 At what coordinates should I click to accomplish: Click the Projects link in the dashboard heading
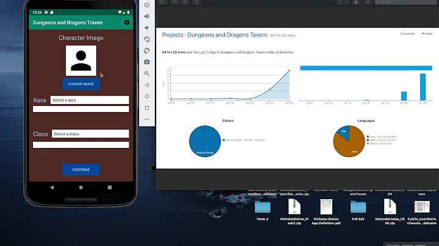click(x=173, y=35)
